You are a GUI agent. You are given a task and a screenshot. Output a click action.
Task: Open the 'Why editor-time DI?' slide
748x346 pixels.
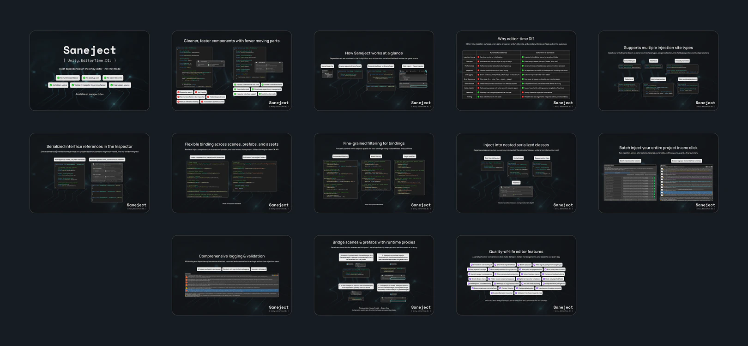516,71
